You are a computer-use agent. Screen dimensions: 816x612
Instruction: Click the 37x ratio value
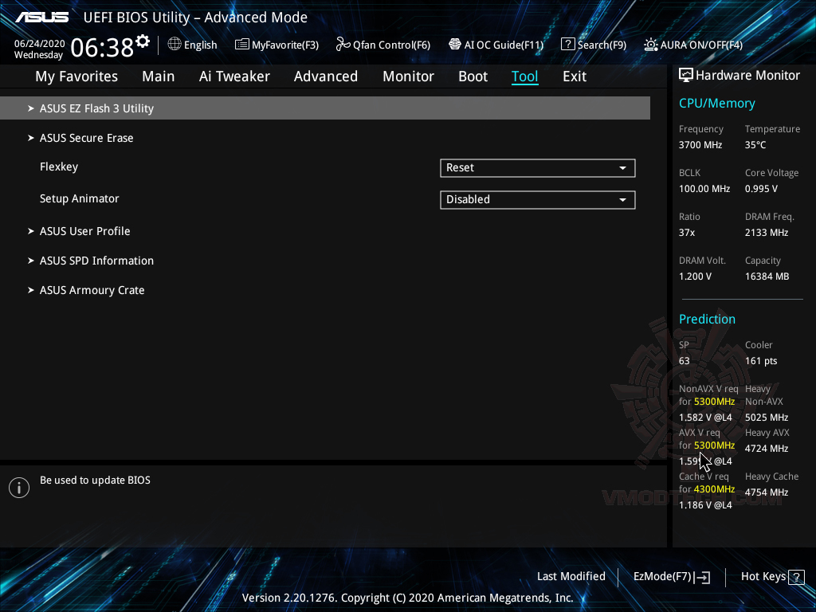pyautogui.click(x=686, y=233)
